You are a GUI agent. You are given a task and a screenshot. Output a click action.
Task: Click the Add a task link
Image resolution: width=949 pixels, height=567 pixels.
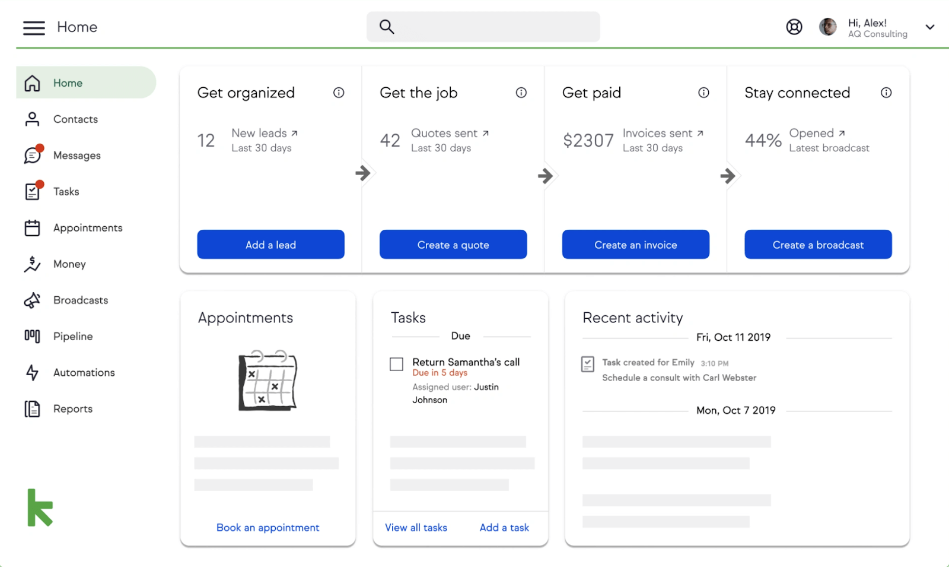point(505,527)
